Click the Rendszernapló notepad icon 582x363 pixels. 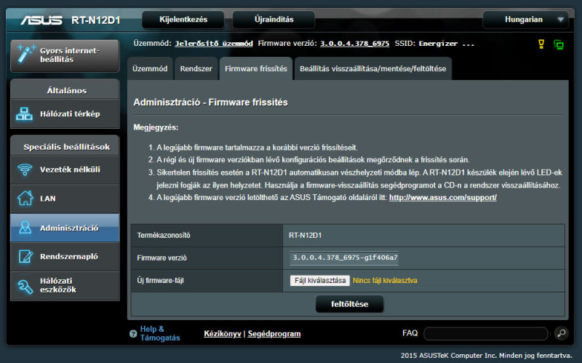tap(25, 257)
